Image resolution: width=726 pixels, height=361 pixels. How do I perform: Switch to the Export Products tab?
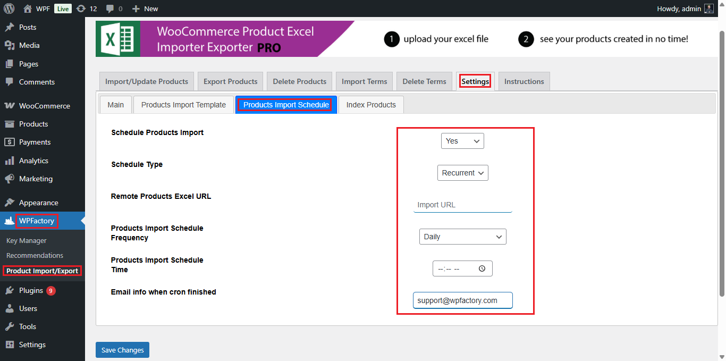click(x=230, y=81)
